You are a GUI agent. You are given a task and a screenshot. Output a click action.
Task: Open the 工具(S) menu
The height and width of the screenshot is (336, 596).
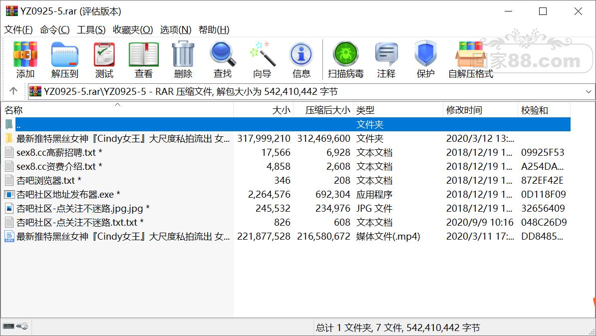click(91, 29)
